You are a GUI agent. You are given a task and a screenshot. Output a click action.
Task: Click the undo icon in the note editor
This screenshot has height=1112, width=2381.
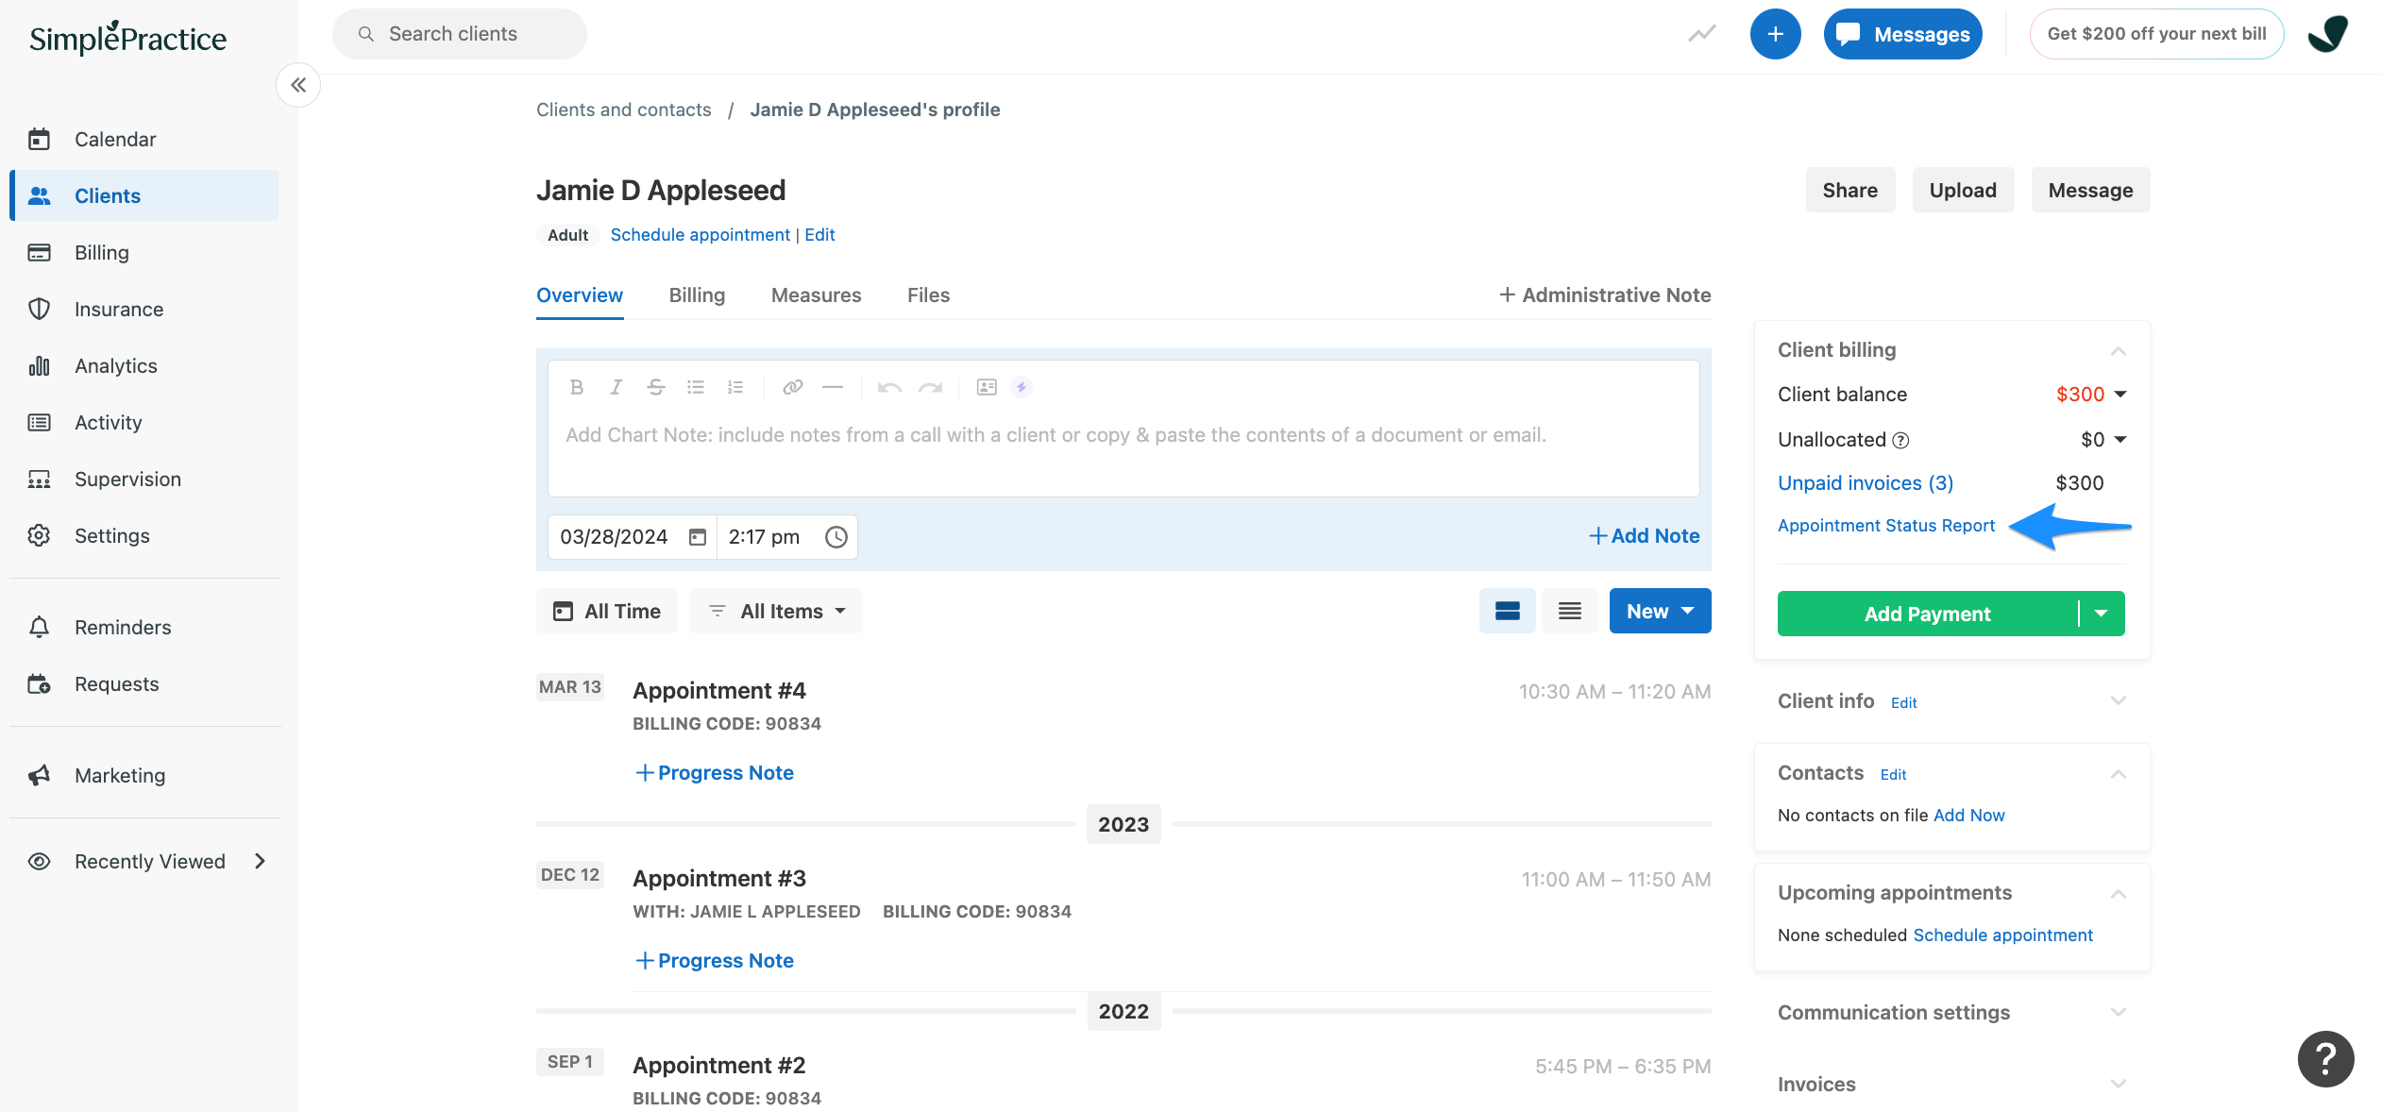888,387
